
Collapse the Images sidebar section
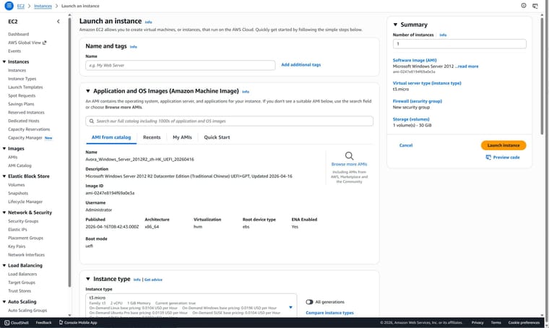(x=4, y=148)
